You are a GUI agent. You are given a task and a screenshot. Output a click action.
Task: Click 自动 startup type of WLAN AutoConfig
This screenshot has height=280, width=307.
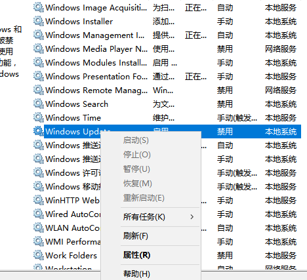225,228
